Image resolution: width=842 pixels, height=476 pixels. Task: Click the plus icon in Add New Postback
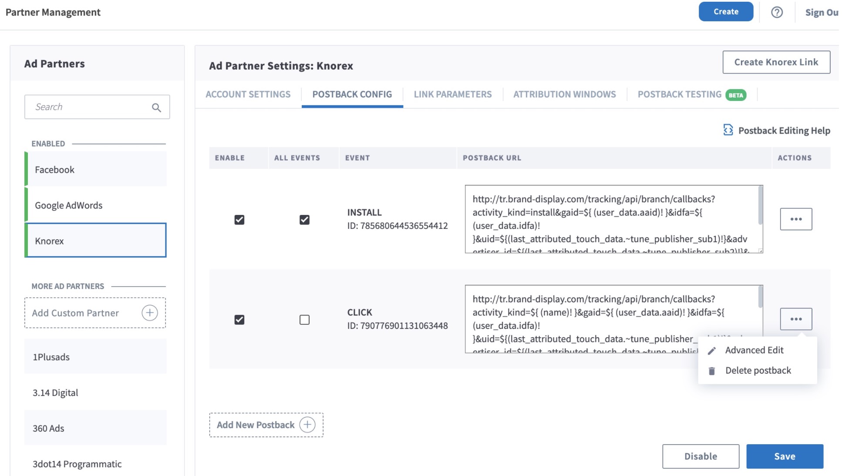pyautogui.click(x=307, y=425)
